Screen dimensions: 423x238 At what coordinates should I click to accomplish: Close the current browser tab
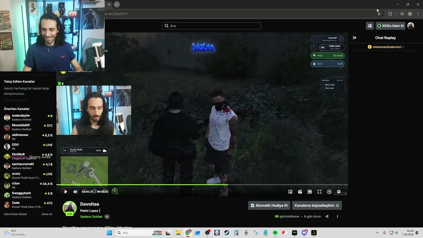tap(109, 4)
